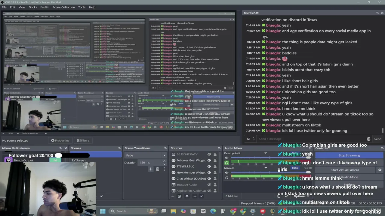385x216 pixels.
Task: Mute Desktop Audio speaker icon
Action: click(x=227, y=157)
